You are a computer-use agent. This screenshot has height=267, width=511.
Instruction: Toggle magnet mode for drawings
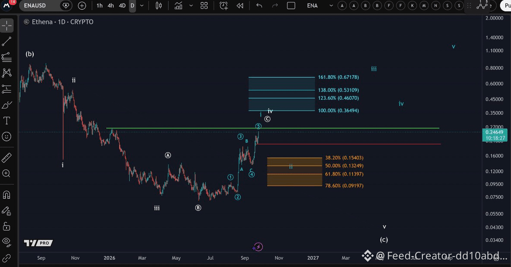click(x=7, y=195)
